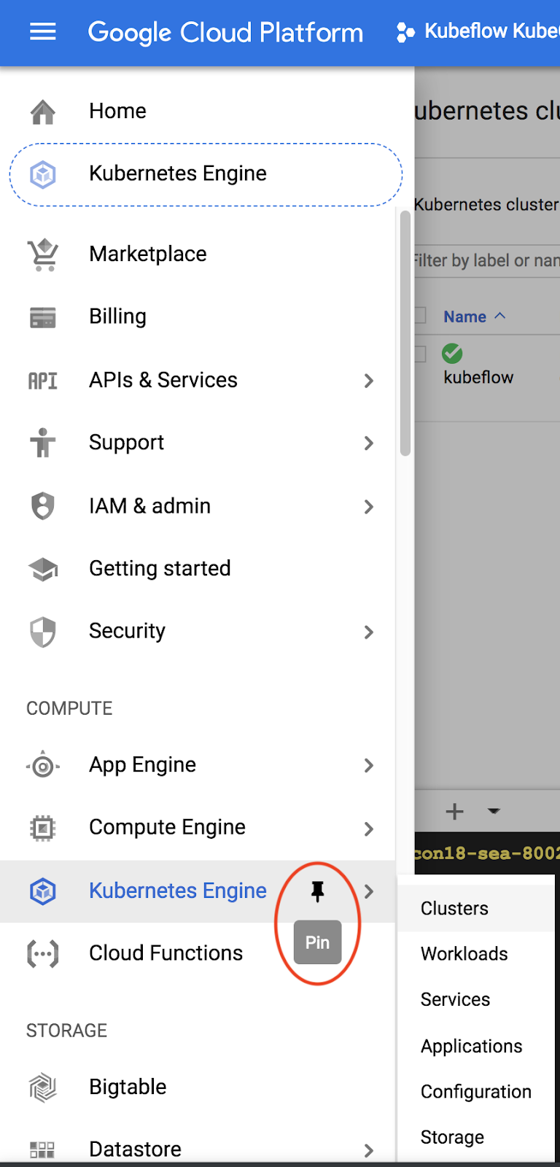Image resolution: width=560 pixels, height=1167 pixels.
Task: Open the dropdown arrow next to plus
Action: pos(494,811)
